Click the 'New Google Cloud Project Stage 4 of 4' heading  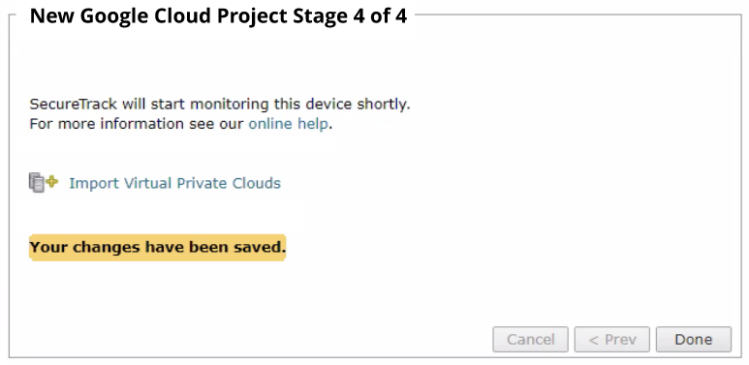click(218, 16)
